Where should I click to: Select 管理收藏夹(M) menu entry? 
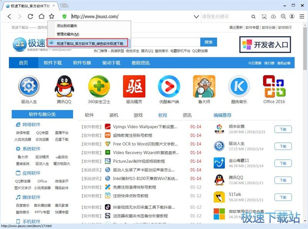tap(68, 34)
